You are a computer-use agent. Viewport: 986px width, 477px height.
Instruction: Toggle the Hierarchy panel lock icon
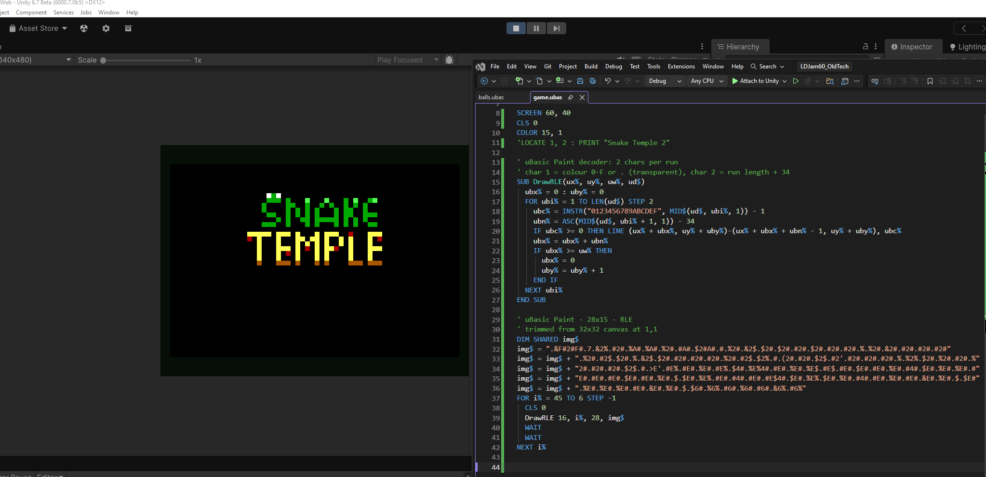865,46
